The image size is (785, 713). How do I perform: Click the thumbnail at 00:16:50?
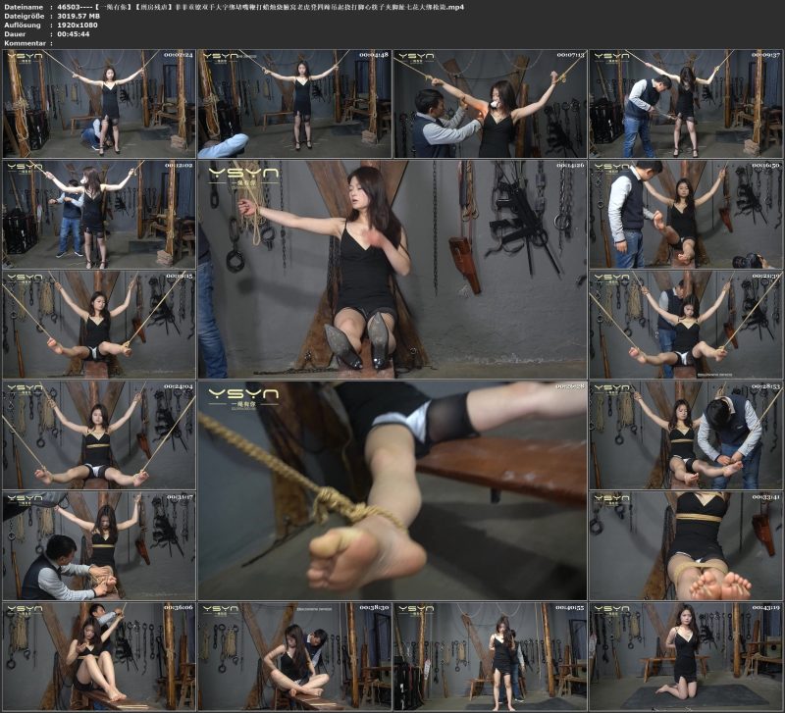[685, 214]
